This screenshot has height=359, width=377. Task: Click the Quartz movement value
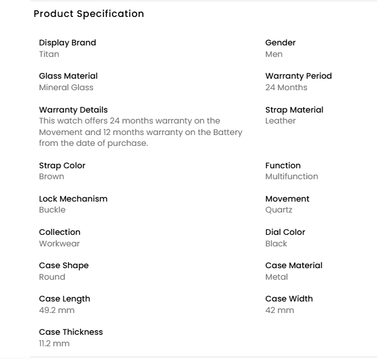tap(278, 209)
